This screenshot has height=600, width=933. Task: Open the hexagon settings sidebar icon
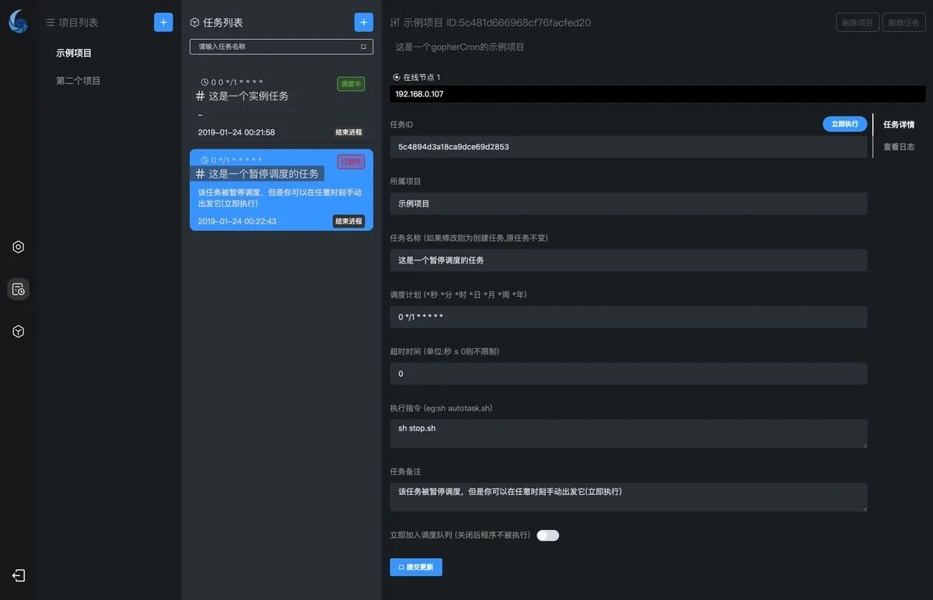(x=19, y=247)
